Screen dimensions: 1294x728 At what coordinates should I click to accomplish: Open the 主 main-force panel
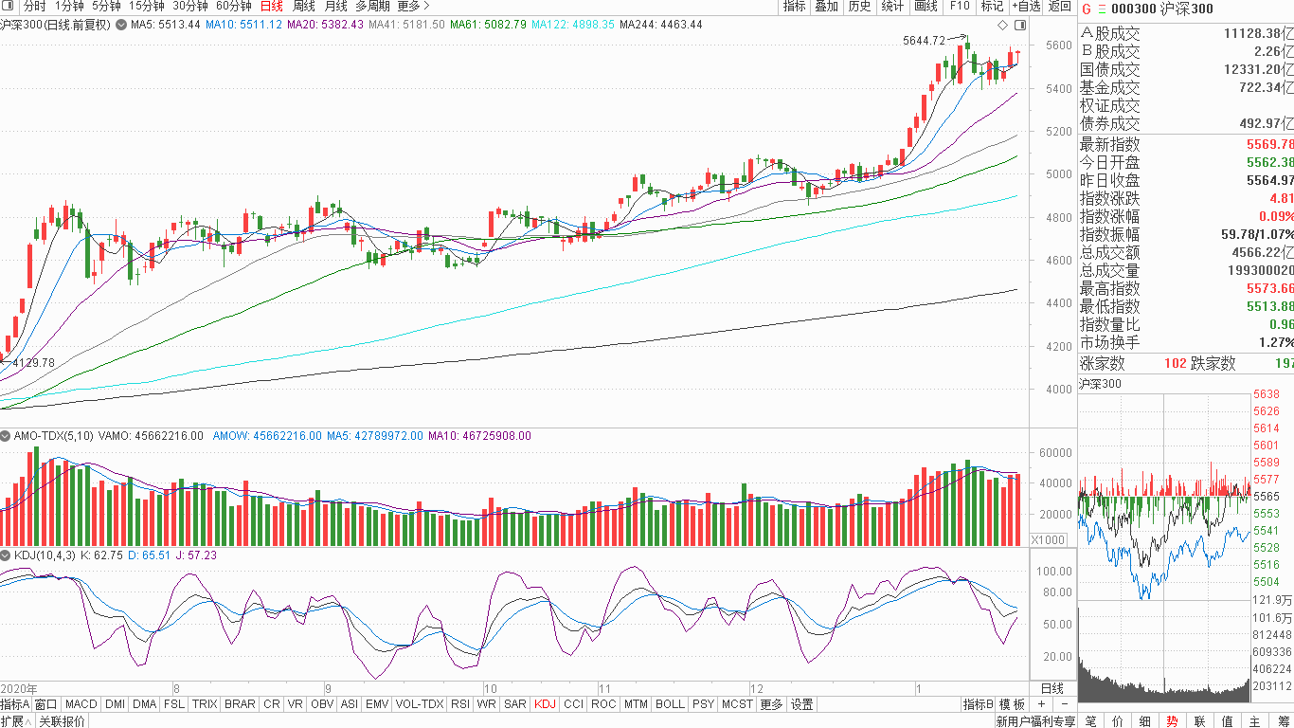[x=1255, y=721]
